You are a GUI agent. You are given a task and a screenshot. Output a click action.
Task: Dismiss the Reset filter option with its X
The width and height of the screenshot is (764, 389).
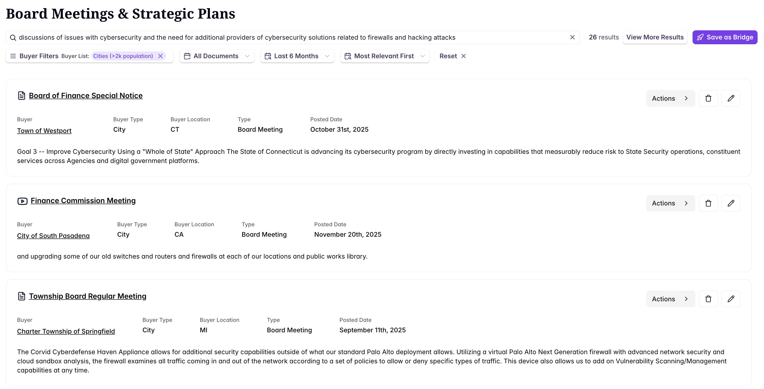pos(463,56)
